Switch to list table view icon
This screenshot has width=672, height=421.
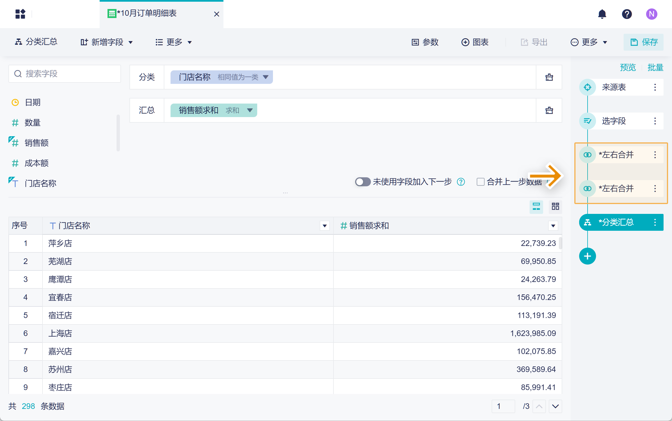pyautogui.click(x=536, y=207)
